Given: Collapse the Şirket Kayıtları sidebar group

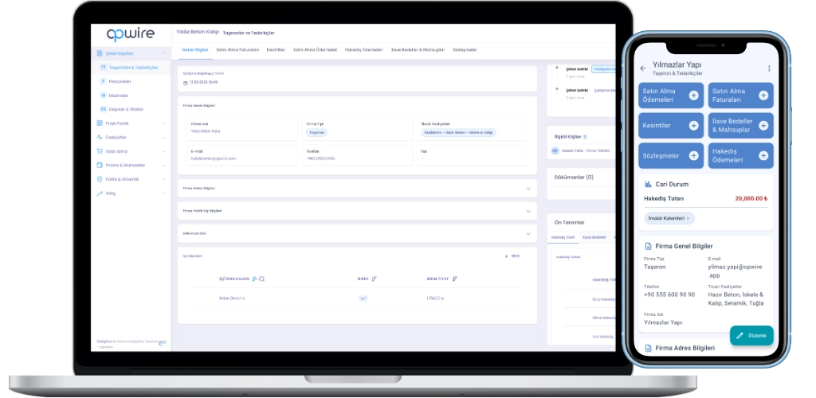Looking at the screenshot, I should (x=163, y=53).
